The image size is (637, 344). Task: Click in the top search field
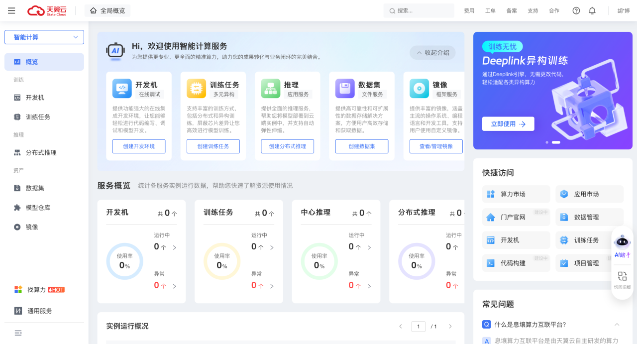419,10
